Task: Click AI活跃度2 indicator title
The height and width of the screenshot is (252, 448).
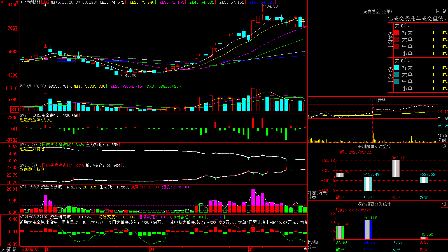Action: pyautogui.click(x=30, y=187)
